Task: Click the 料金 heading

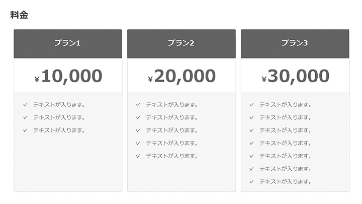Action: (19, 15)
